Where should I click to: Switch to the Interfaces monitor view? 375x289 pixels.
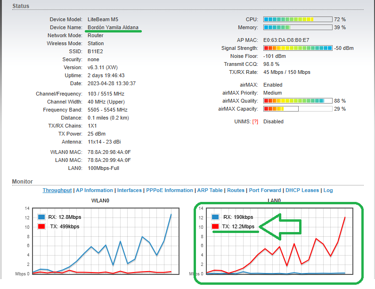tap(129, 190)
